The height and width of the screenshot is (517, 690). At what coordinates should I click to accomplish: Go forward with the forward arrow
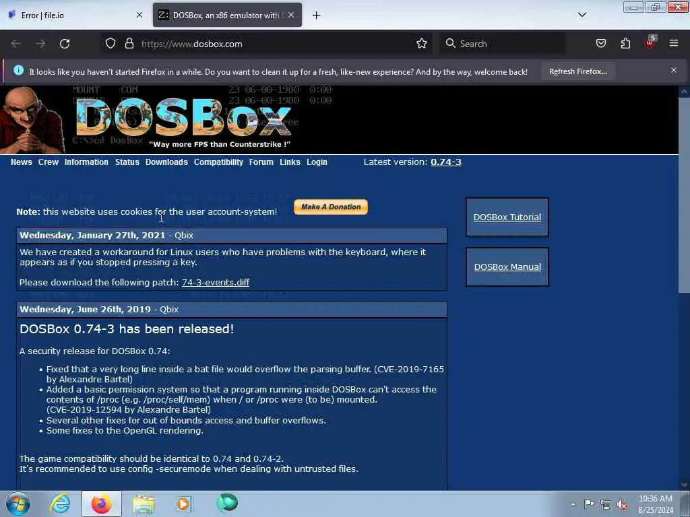40,44
